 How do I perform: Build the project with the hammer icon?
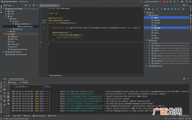[x=141, y=1]
